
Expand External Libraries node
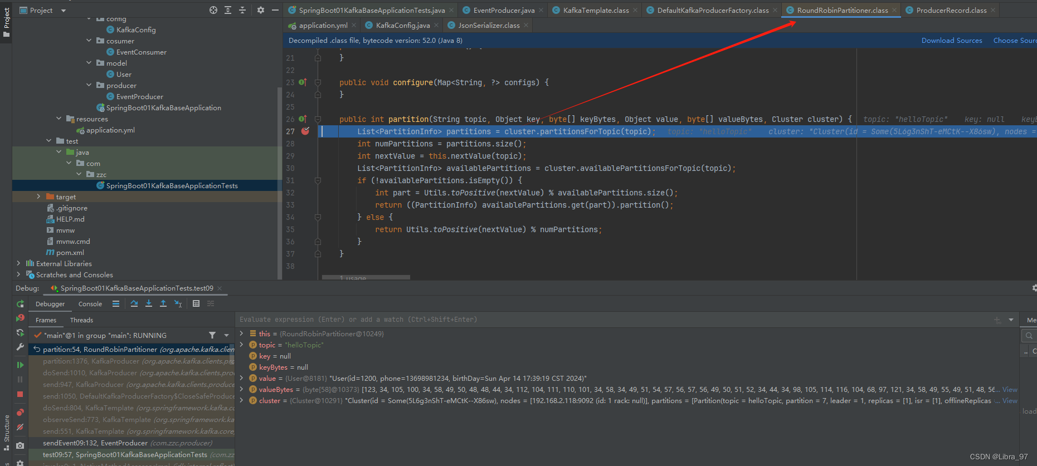click(x=18, y=263)
